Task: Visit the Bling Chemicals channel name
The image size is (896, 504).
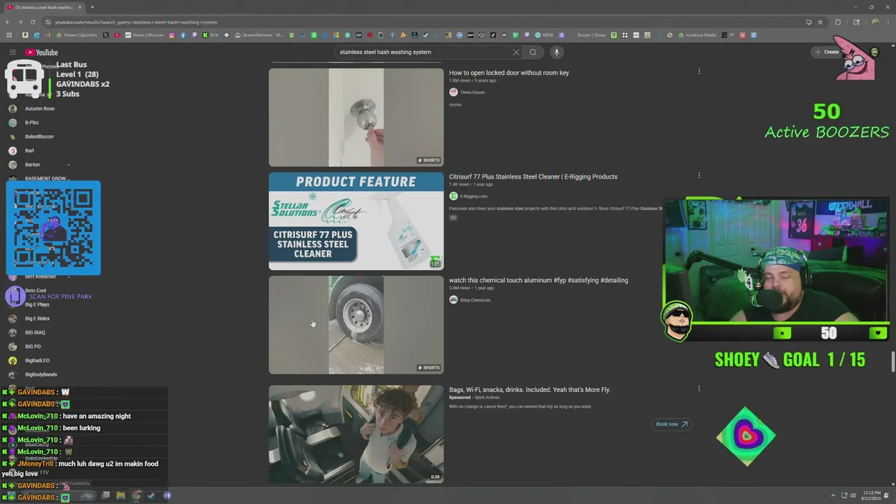Action: pyautogui.click(x=475, y=300)
